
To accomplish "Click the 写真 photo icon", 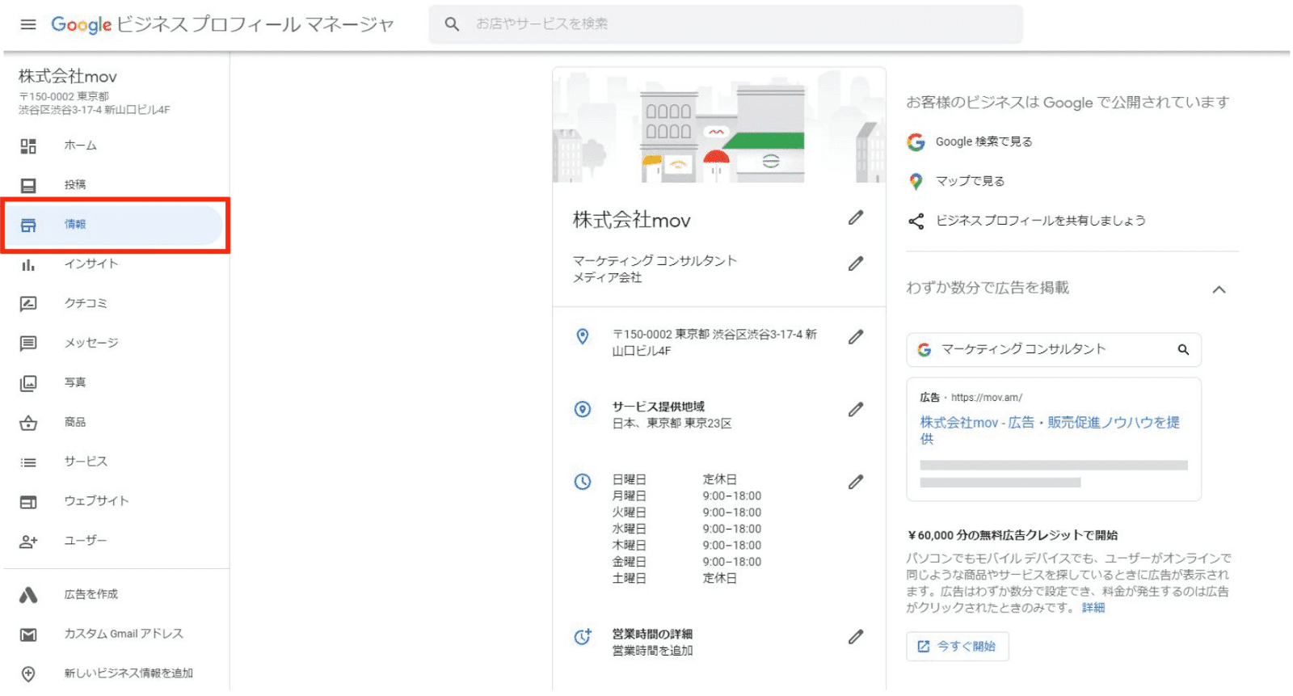I will click(28, 382).
